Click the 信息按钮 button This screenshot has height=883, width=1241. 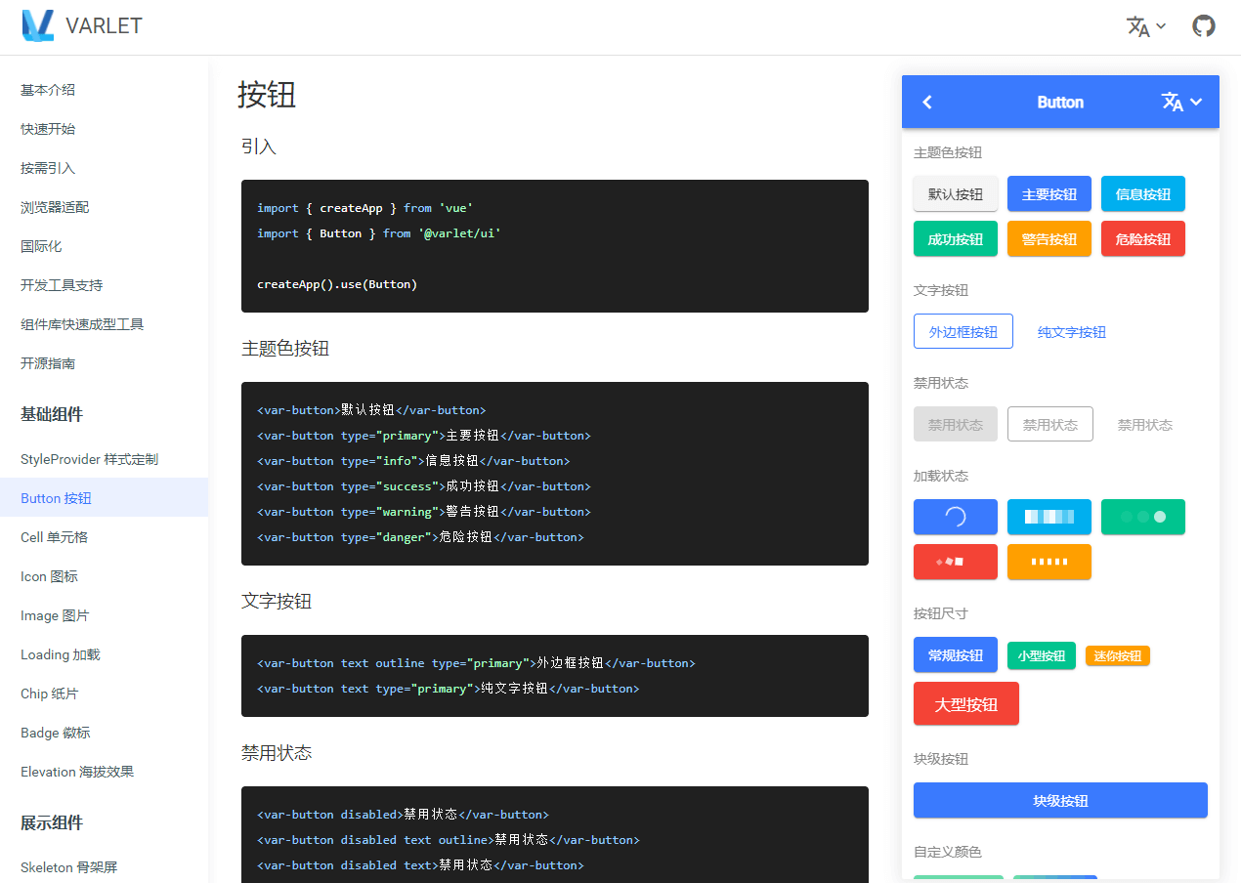(1143, 193)
